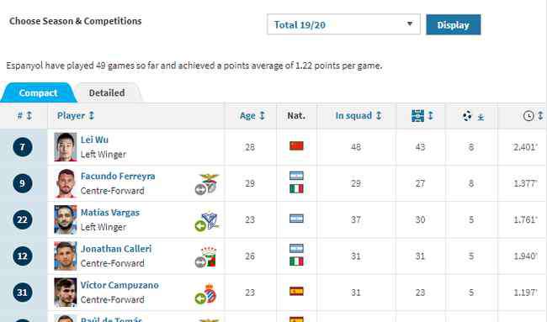Image resolution: width=547 pixels, height=322 pixels.
Task: Click the club crest beside Jonathan Calleri
Action: tap(206, 257)
